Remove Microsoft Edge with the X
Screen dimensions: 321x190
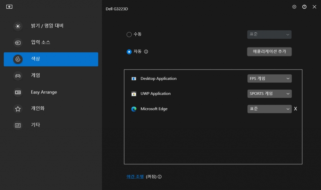295,109
